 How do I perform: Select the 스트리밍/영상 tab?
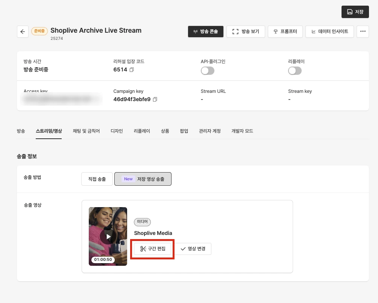[49, 131]
